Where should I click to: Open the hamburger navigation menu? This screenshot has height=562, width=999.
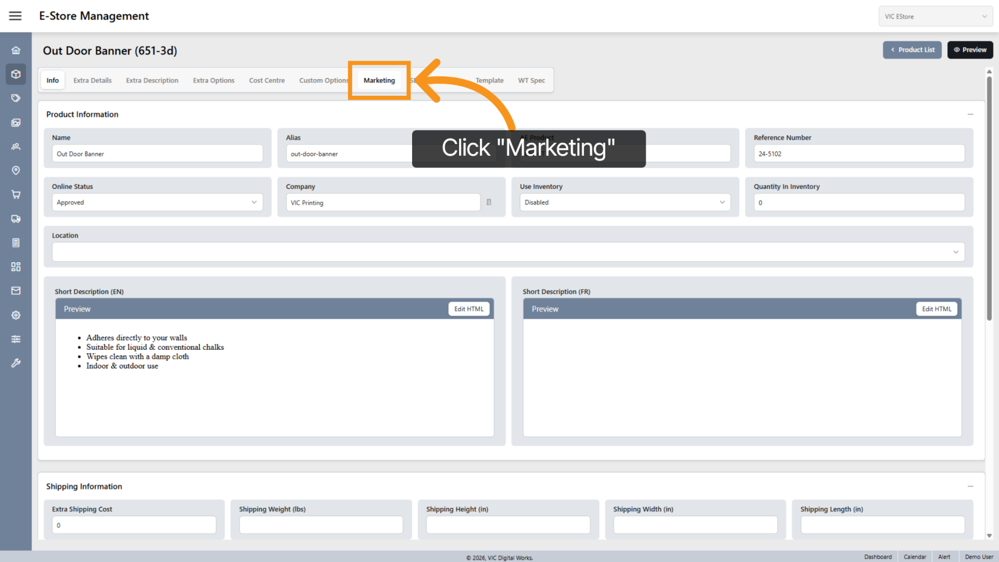15,16
